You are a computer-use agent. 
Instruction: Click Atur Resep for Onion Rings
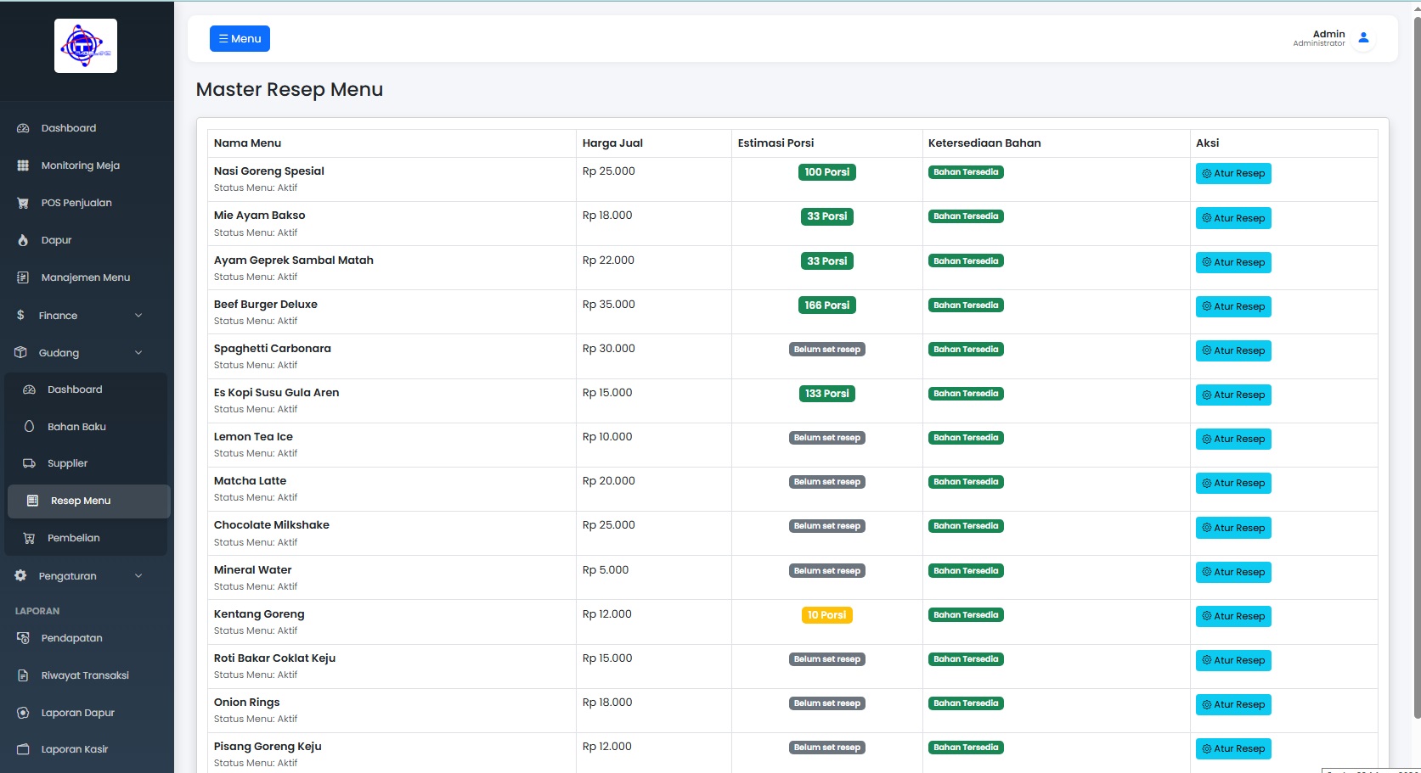[x=1233, y=704]
